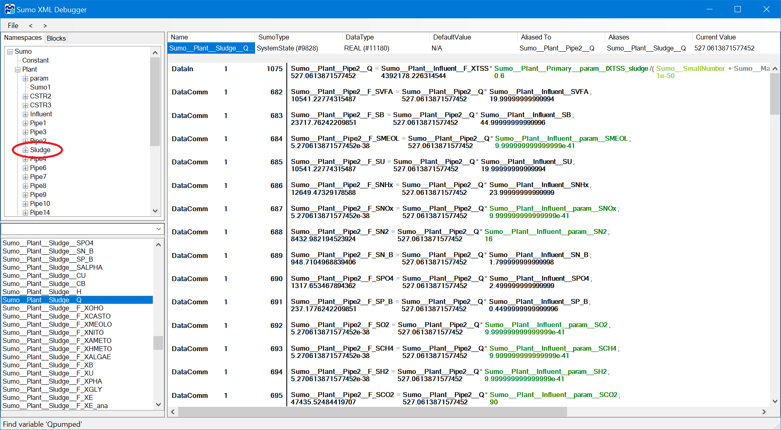Select the Constant tree item
The image size is (781, 430).
click(x=35, y=60)
